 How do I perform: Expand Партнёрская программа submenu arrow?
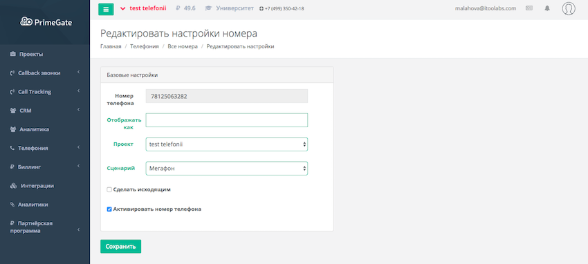pos(79,229)
